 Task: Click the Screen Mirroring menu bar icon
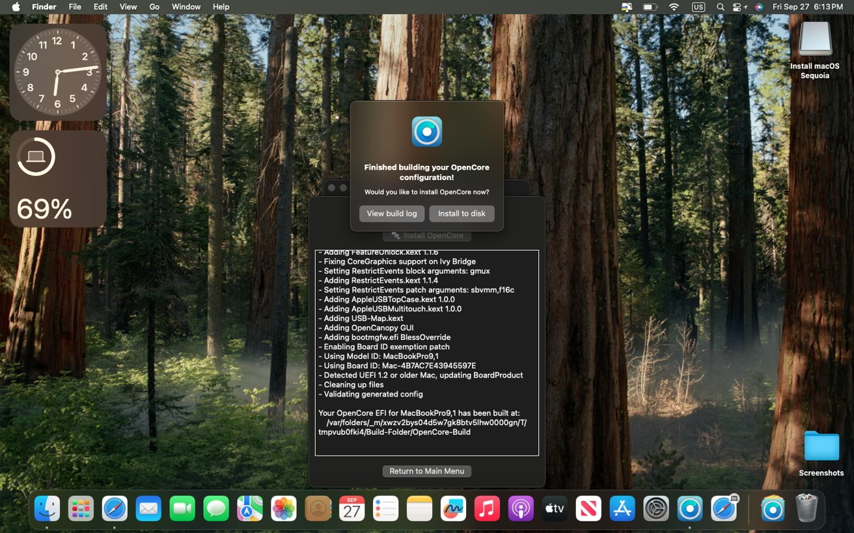627,6
